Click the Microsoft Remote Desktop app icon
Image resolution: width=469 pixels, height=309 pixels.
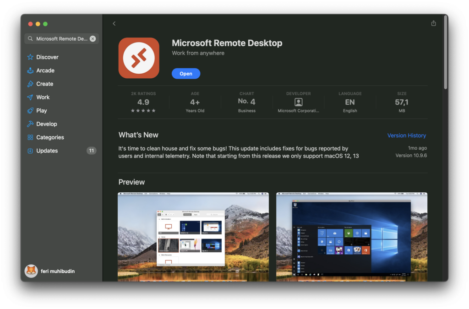[x=139, y=58]
